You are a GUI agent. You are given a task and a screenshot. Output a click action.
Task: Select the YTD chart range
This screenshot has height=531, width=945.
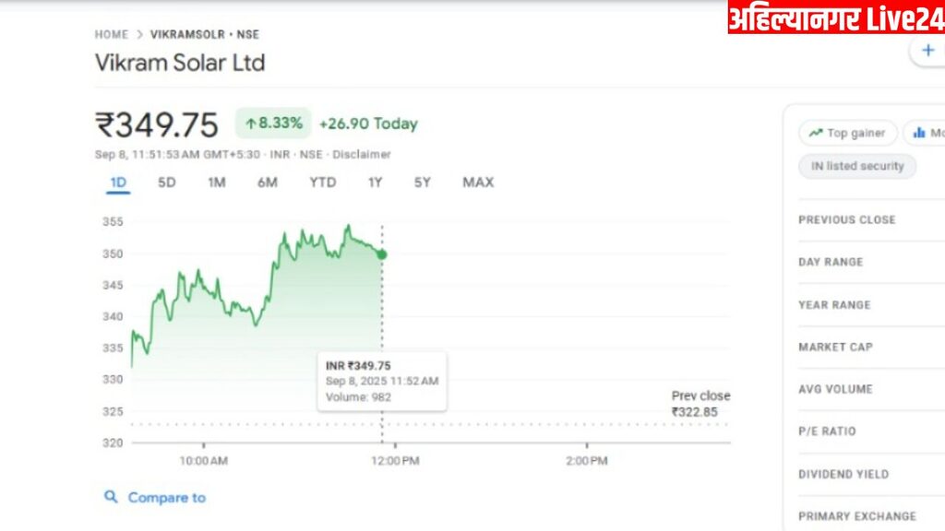click(x=322, y=183)
